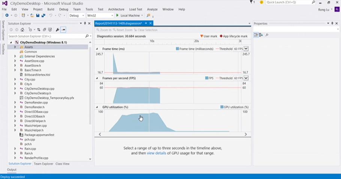Click the Find in Files toolbar icon

[148, 15]
